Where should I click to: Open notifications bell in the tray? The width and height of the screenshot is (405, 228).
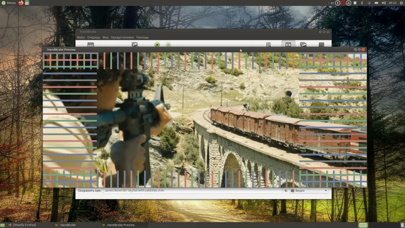(x=355, y=3)
